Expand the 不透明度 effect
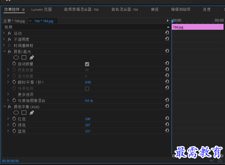Screen dimensions: 225x165 [x=4, y=39]
